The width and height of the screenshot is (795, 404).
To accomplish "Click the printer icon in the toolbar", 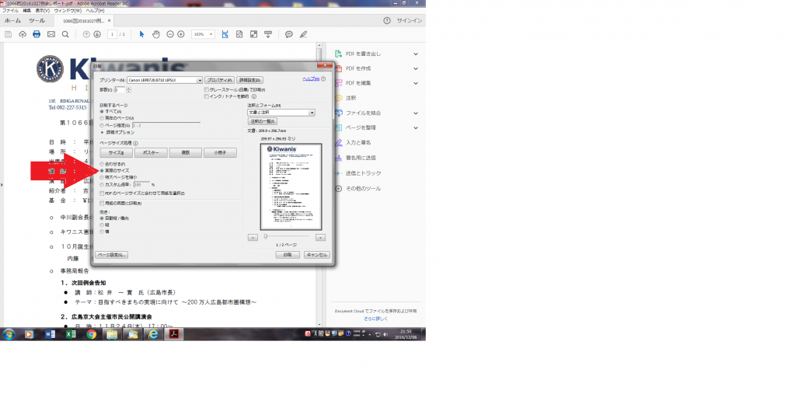I will 37,34.
